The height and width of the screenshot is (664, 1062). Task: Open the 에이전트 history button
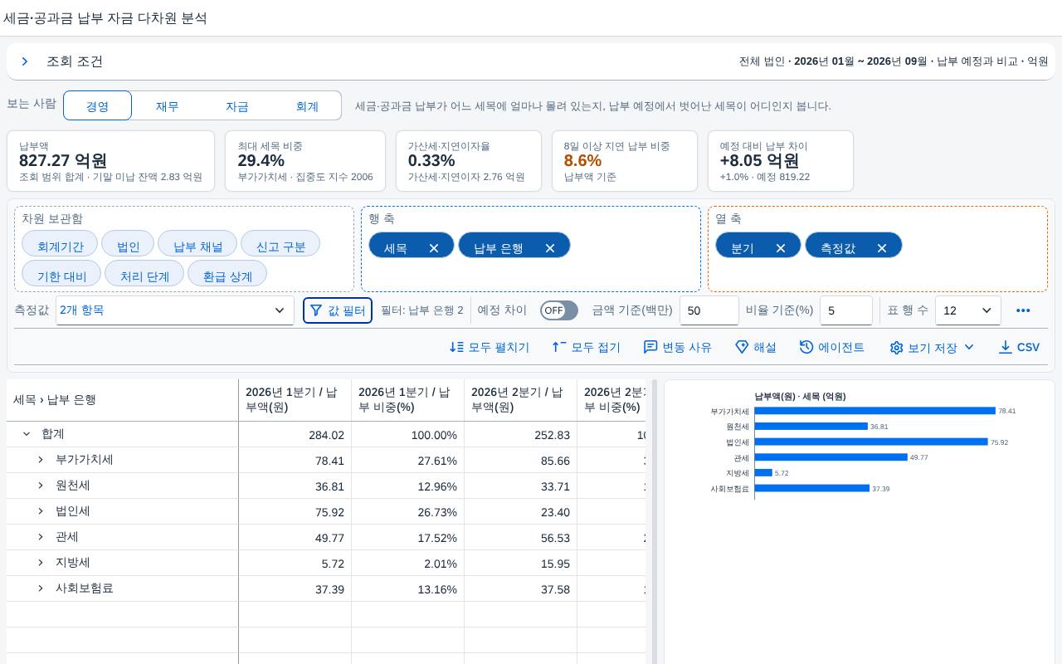[832, 347]
